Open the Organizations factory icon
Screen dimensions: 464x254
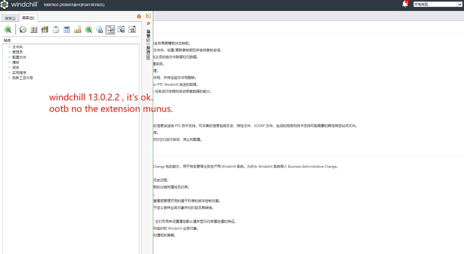coord(77,29)
